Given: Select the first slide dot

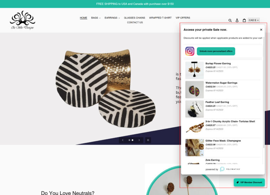Looking at the screenshot, I should click(x=129, y=140).
